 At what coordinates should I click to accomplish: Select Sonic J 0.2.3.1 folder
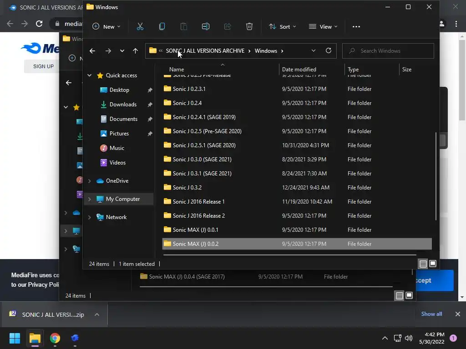[297, 89]
